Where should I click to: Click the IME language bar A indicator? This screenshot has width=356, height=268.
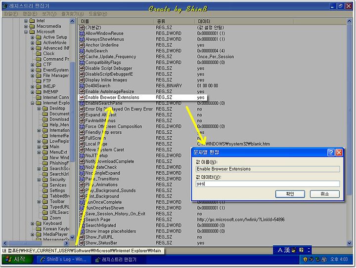point(280,250)
